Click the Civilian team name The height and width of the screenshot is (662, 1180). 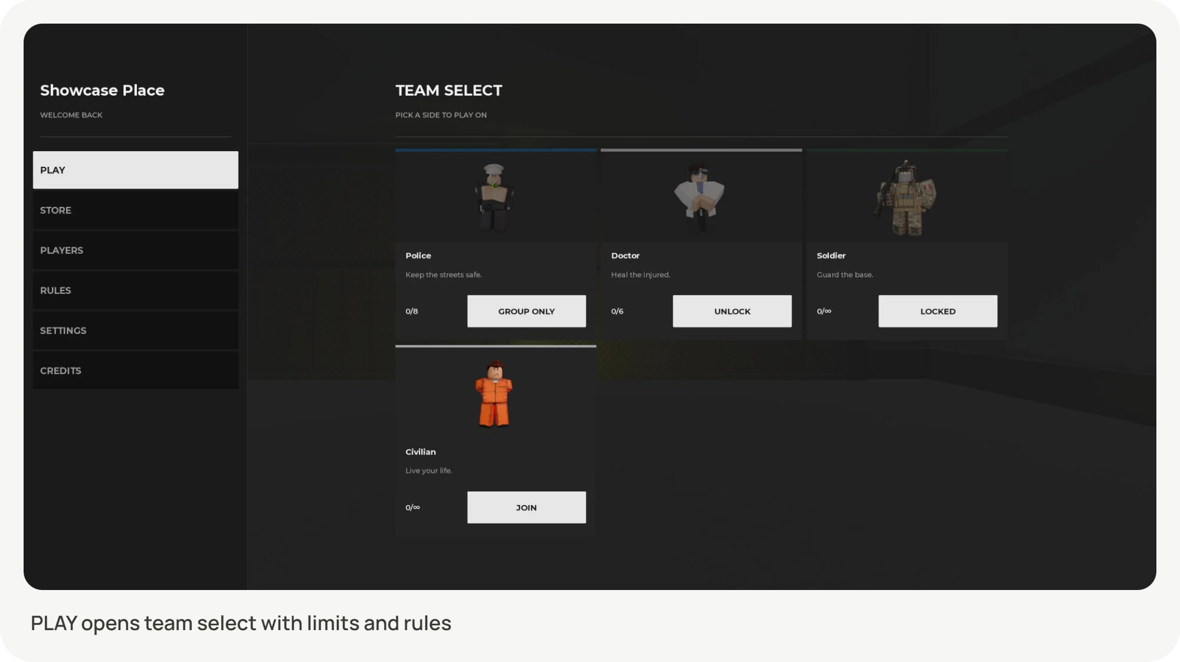421,452
